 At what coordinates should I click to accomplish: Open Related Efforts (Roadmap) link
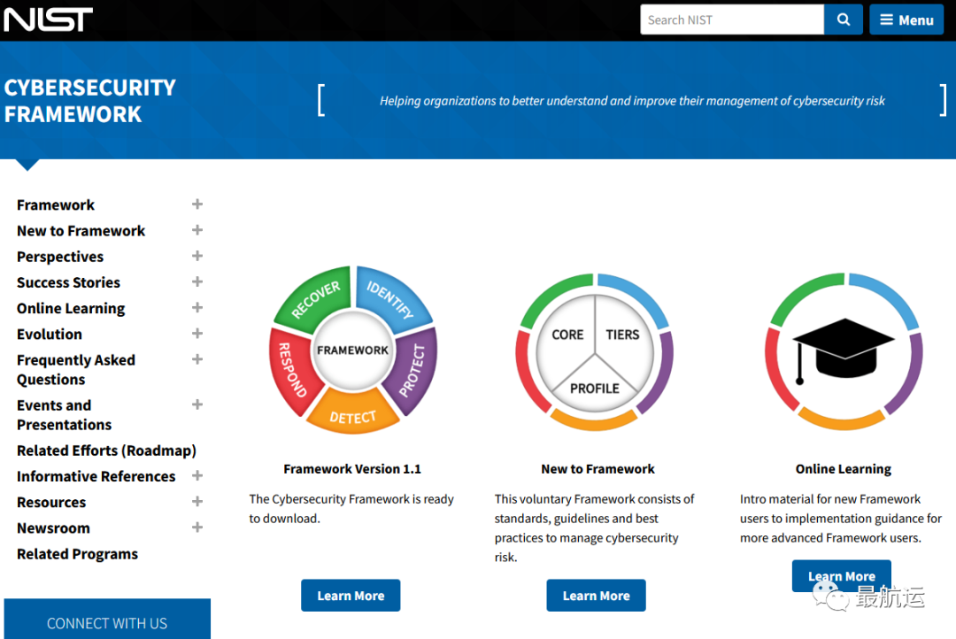pyautogui.click(x=107, y=450)
